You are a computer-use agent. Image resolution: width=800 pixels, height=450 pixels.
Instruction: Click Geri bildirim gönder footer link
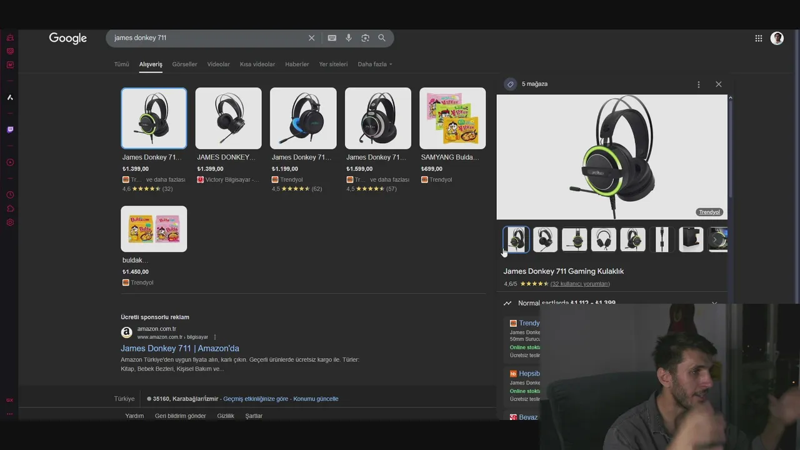click(181, 416)
